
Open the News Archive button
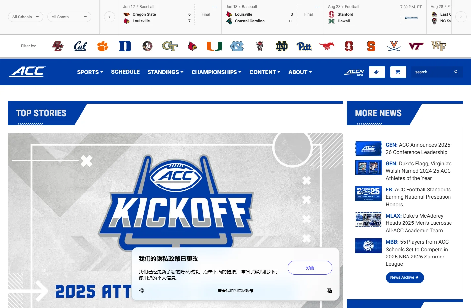[405, 277]
